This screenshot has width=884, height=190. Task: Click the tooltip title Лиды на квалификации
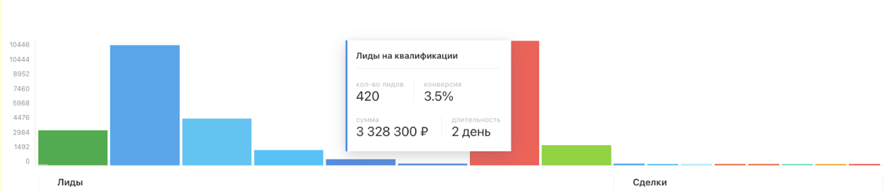click(407, 56)
